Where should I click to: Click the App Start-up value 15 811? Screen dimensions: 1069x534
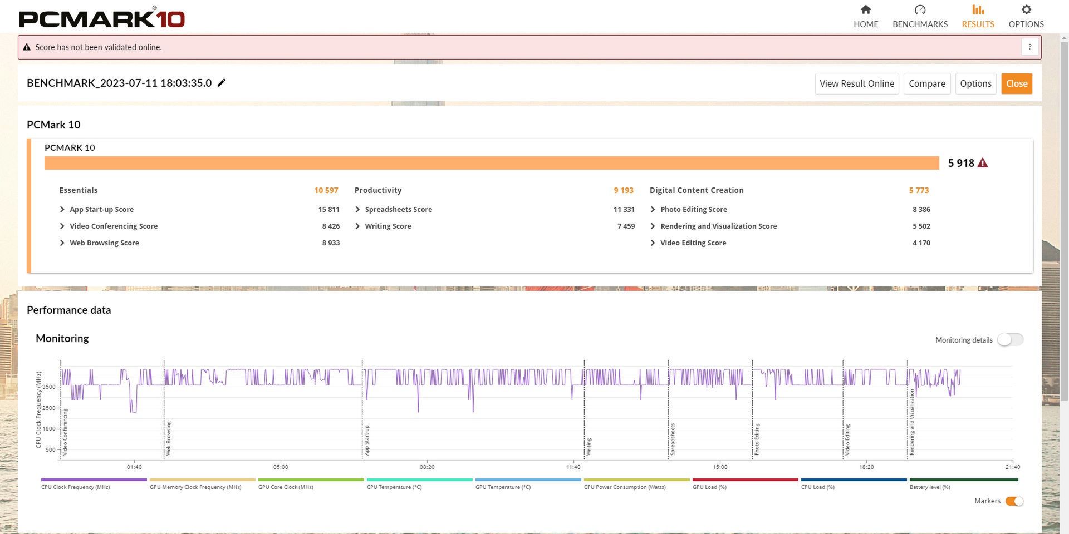pos(329,209)
